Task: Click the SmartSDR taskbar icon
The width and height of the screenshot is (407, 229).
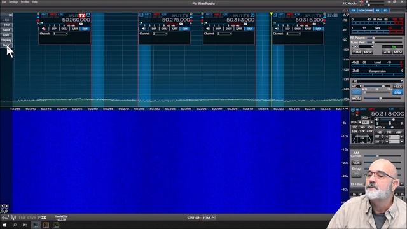Action: click(36, 225)
